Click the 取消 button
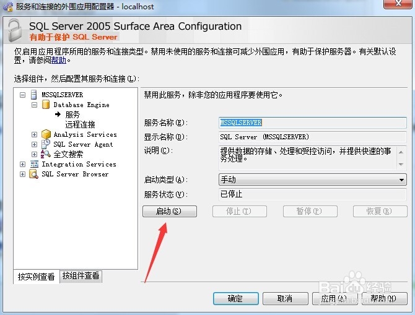Screen dimensions: 415x315 coord(286,299)
